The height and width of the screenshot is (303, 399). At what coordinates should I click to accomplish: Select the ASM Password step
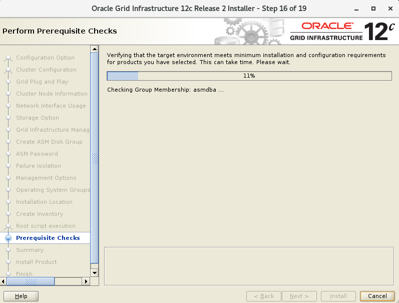click(x=37, y=154)
